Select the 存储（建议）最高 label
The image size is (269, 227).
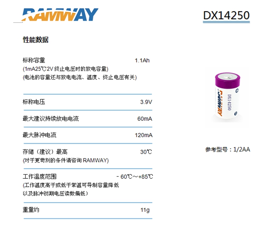45,152
